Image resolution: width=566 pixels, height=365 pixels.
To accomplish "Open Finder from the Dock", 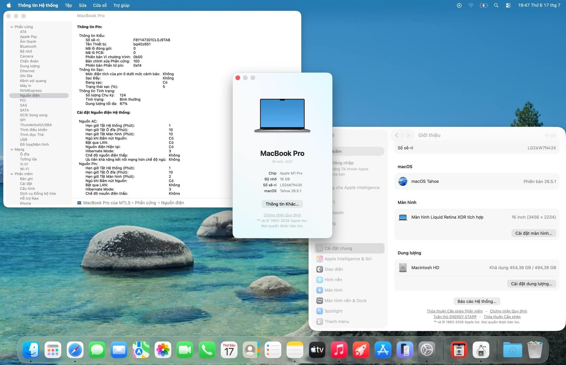I will 31,350.
